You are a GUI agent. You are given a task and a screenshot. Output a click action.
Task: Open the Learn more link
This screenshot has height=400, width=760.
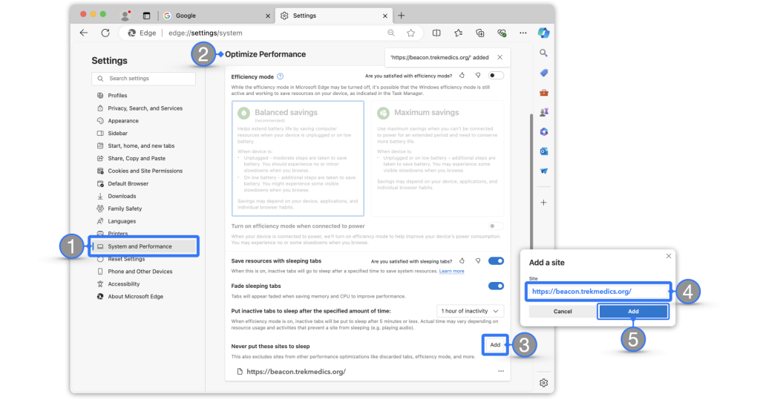coord(451,271)
